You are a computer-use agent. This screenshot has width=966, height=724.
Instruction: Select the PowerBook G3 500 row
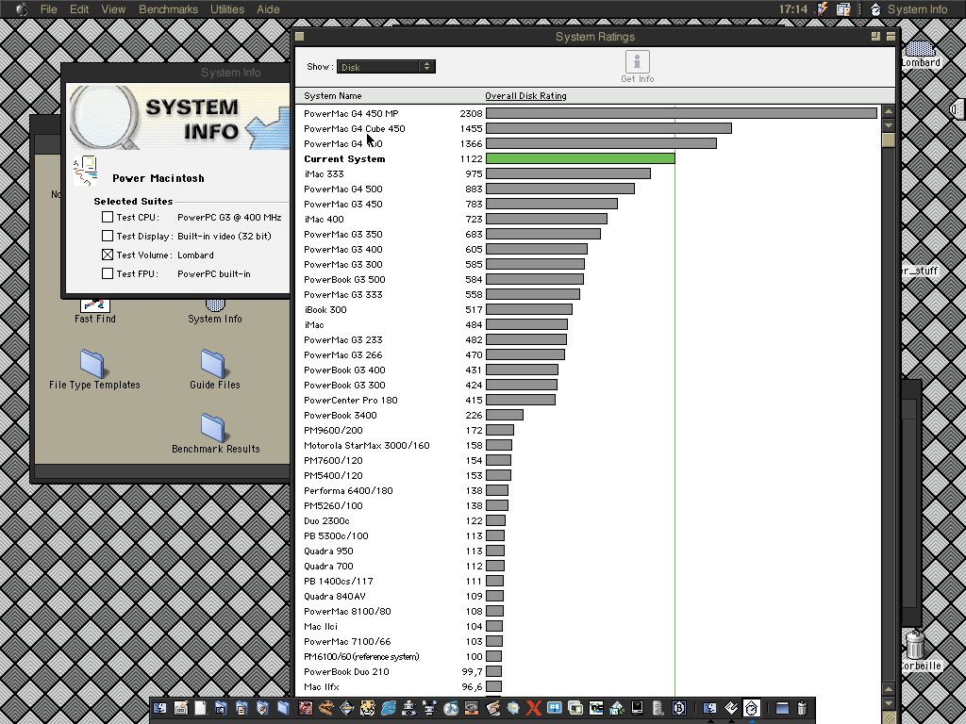pyautogui.click(x=589, y=279)
